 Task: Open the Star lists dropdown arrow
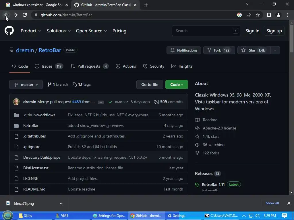(275, 50)
